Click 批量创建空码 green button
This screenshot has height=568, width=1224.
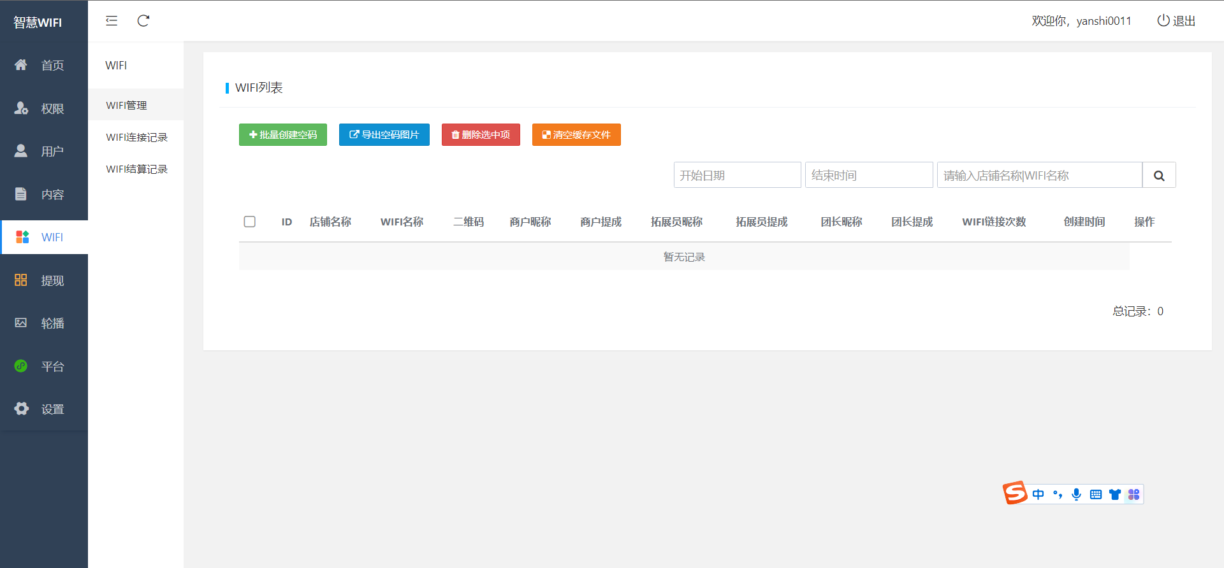click(283, 134)
